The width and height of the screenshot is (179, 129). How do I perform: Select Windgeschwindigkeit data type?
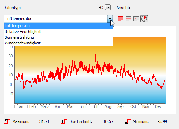(58, 43)
